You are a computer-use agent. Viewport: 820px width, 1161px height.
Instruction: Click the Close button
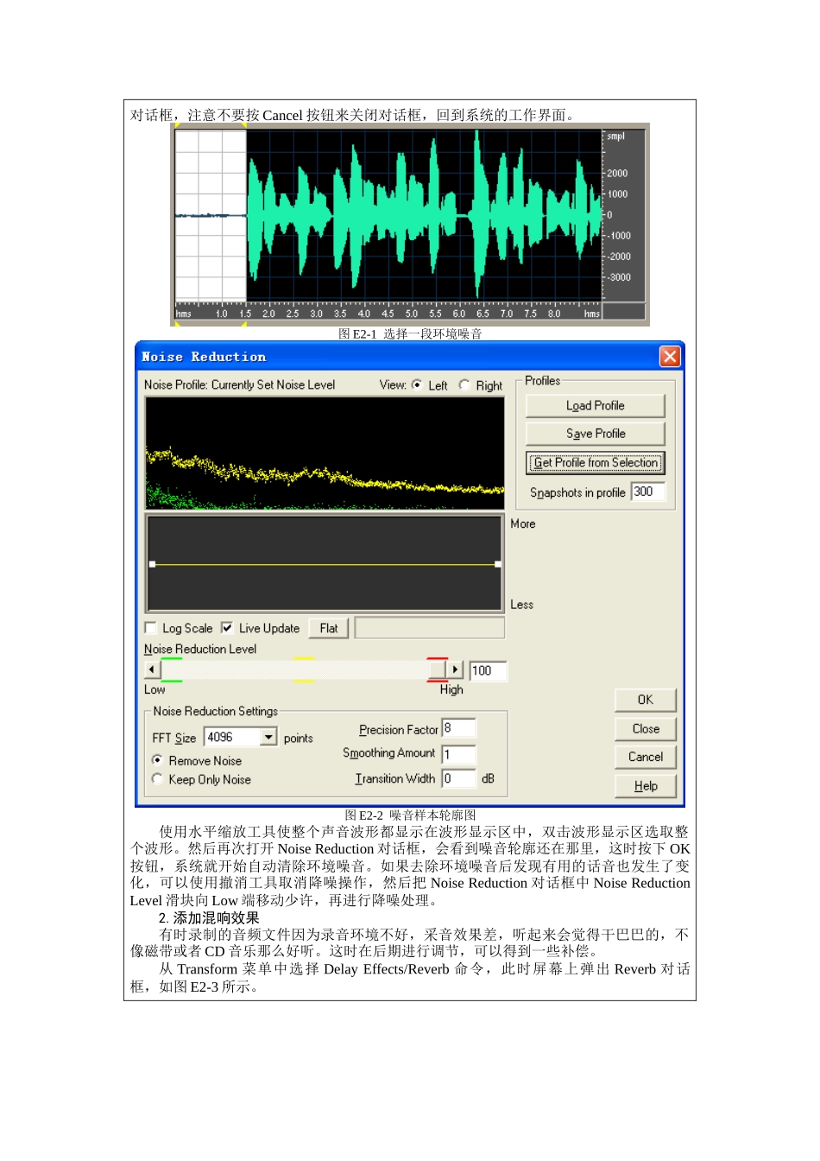(646, 728)
